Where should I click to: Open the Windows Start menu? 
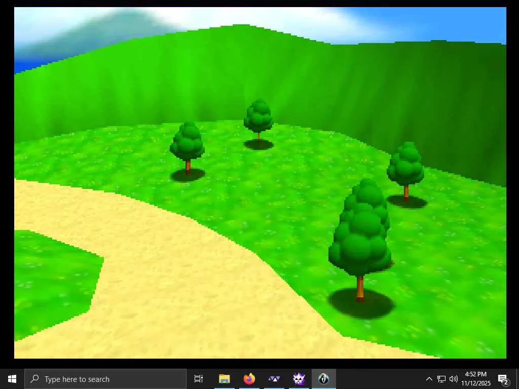click(x=12, y=379)
